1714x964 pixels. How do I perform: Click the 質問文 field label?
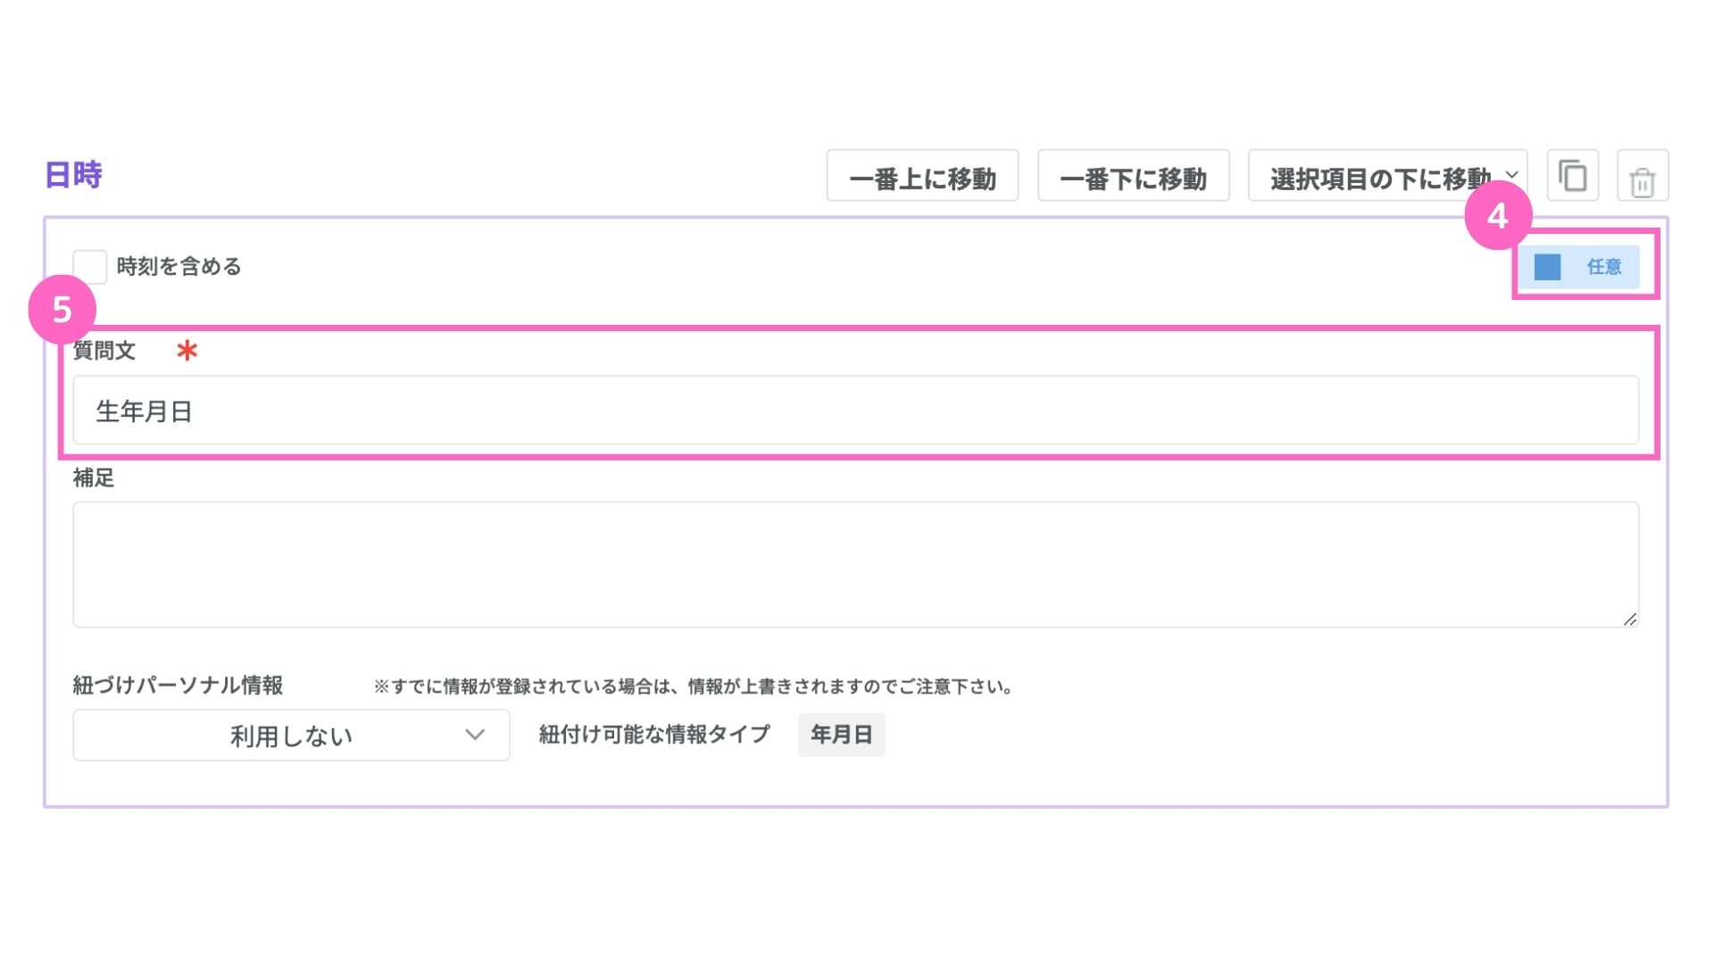pos(104,351)
